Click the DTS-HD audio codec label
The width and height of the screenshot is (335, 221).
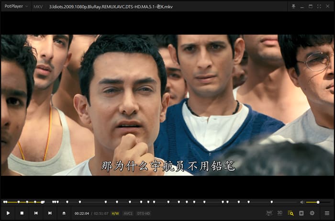[x=144, y=213]
